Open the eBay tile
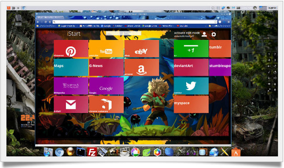284x168 pixels. click(142, 49)
